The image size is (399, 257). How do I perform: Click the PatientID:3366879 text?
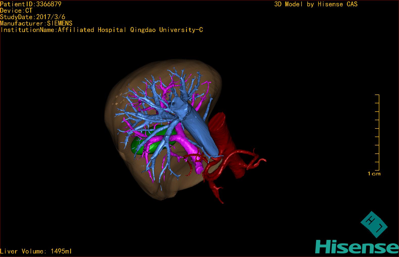pos(31,4)
